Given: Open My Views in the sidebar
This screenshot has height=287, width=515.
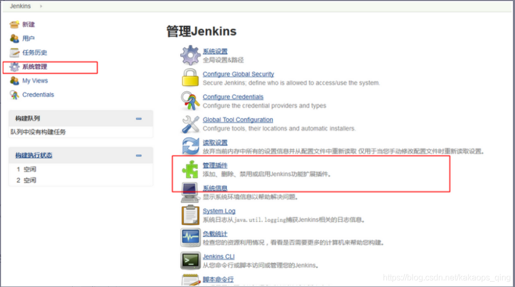Looking at the screenshot, I should (x=35, y=81).
